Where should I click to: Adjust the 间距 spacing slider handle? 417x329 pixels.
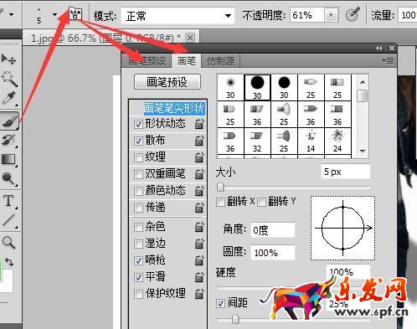[235, 319]
